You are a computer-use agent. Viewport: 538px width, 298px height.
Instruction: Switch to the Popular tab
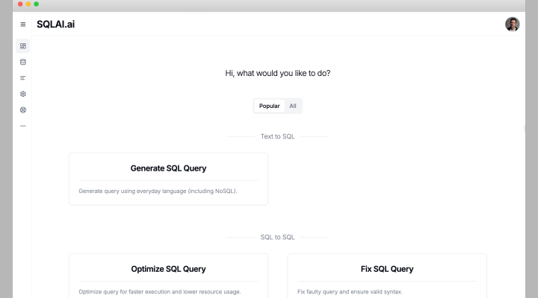pos(269,106)
